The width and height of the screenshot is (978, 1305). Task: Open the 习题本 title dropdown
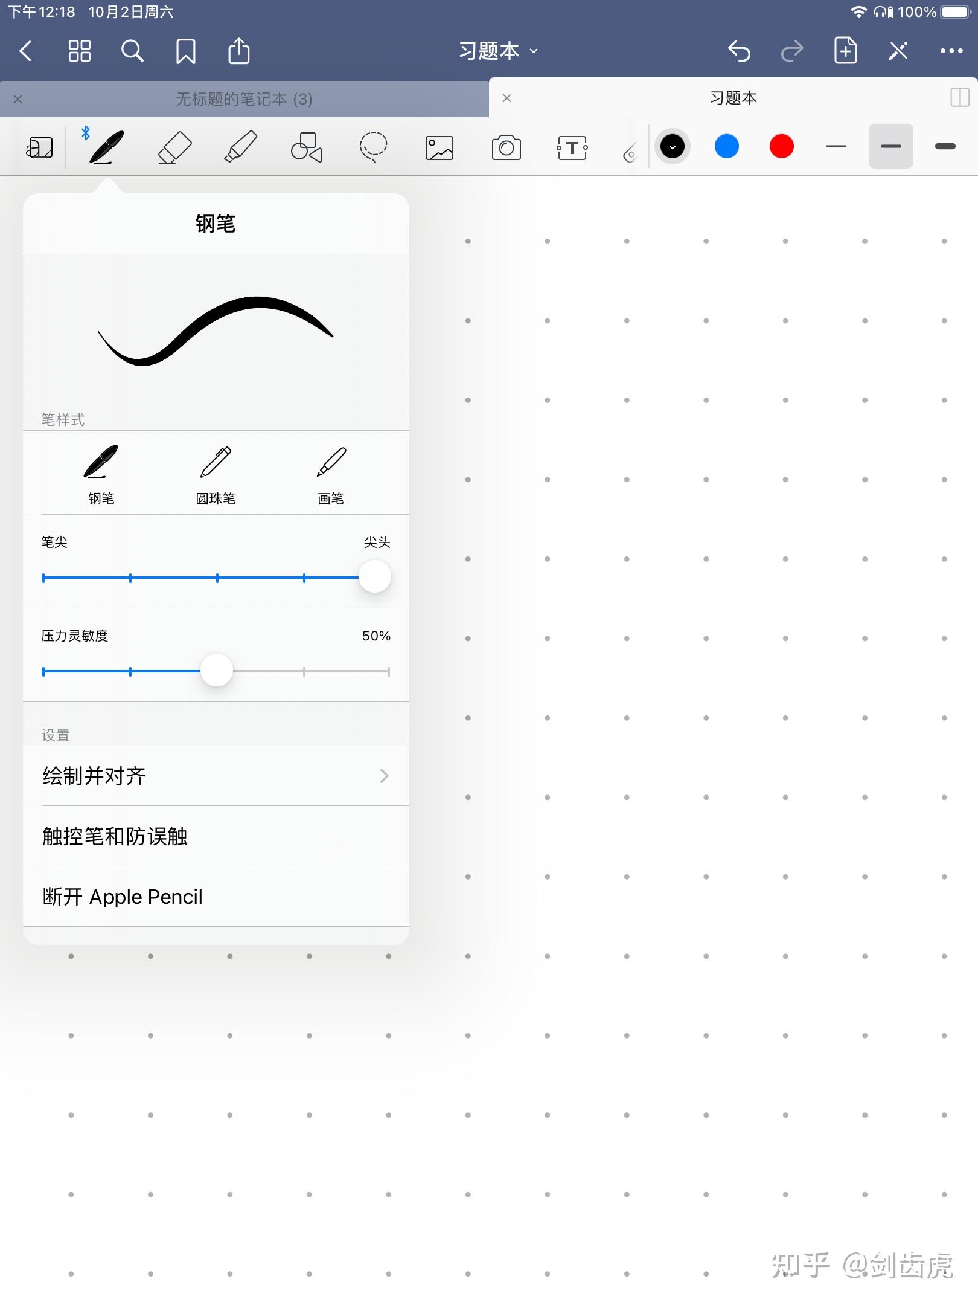(x=498, y=51)
